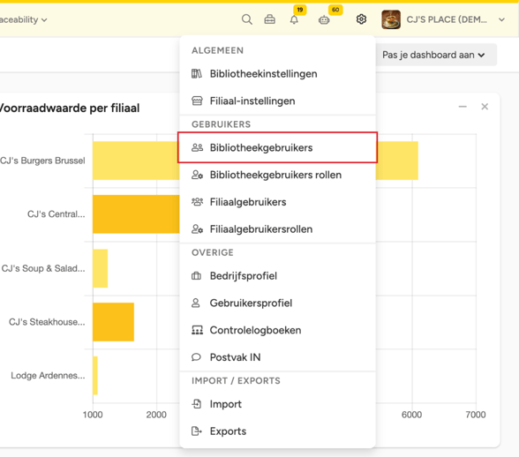Open the robot assistant icon
519x457 pixels.
pos(324,20)
